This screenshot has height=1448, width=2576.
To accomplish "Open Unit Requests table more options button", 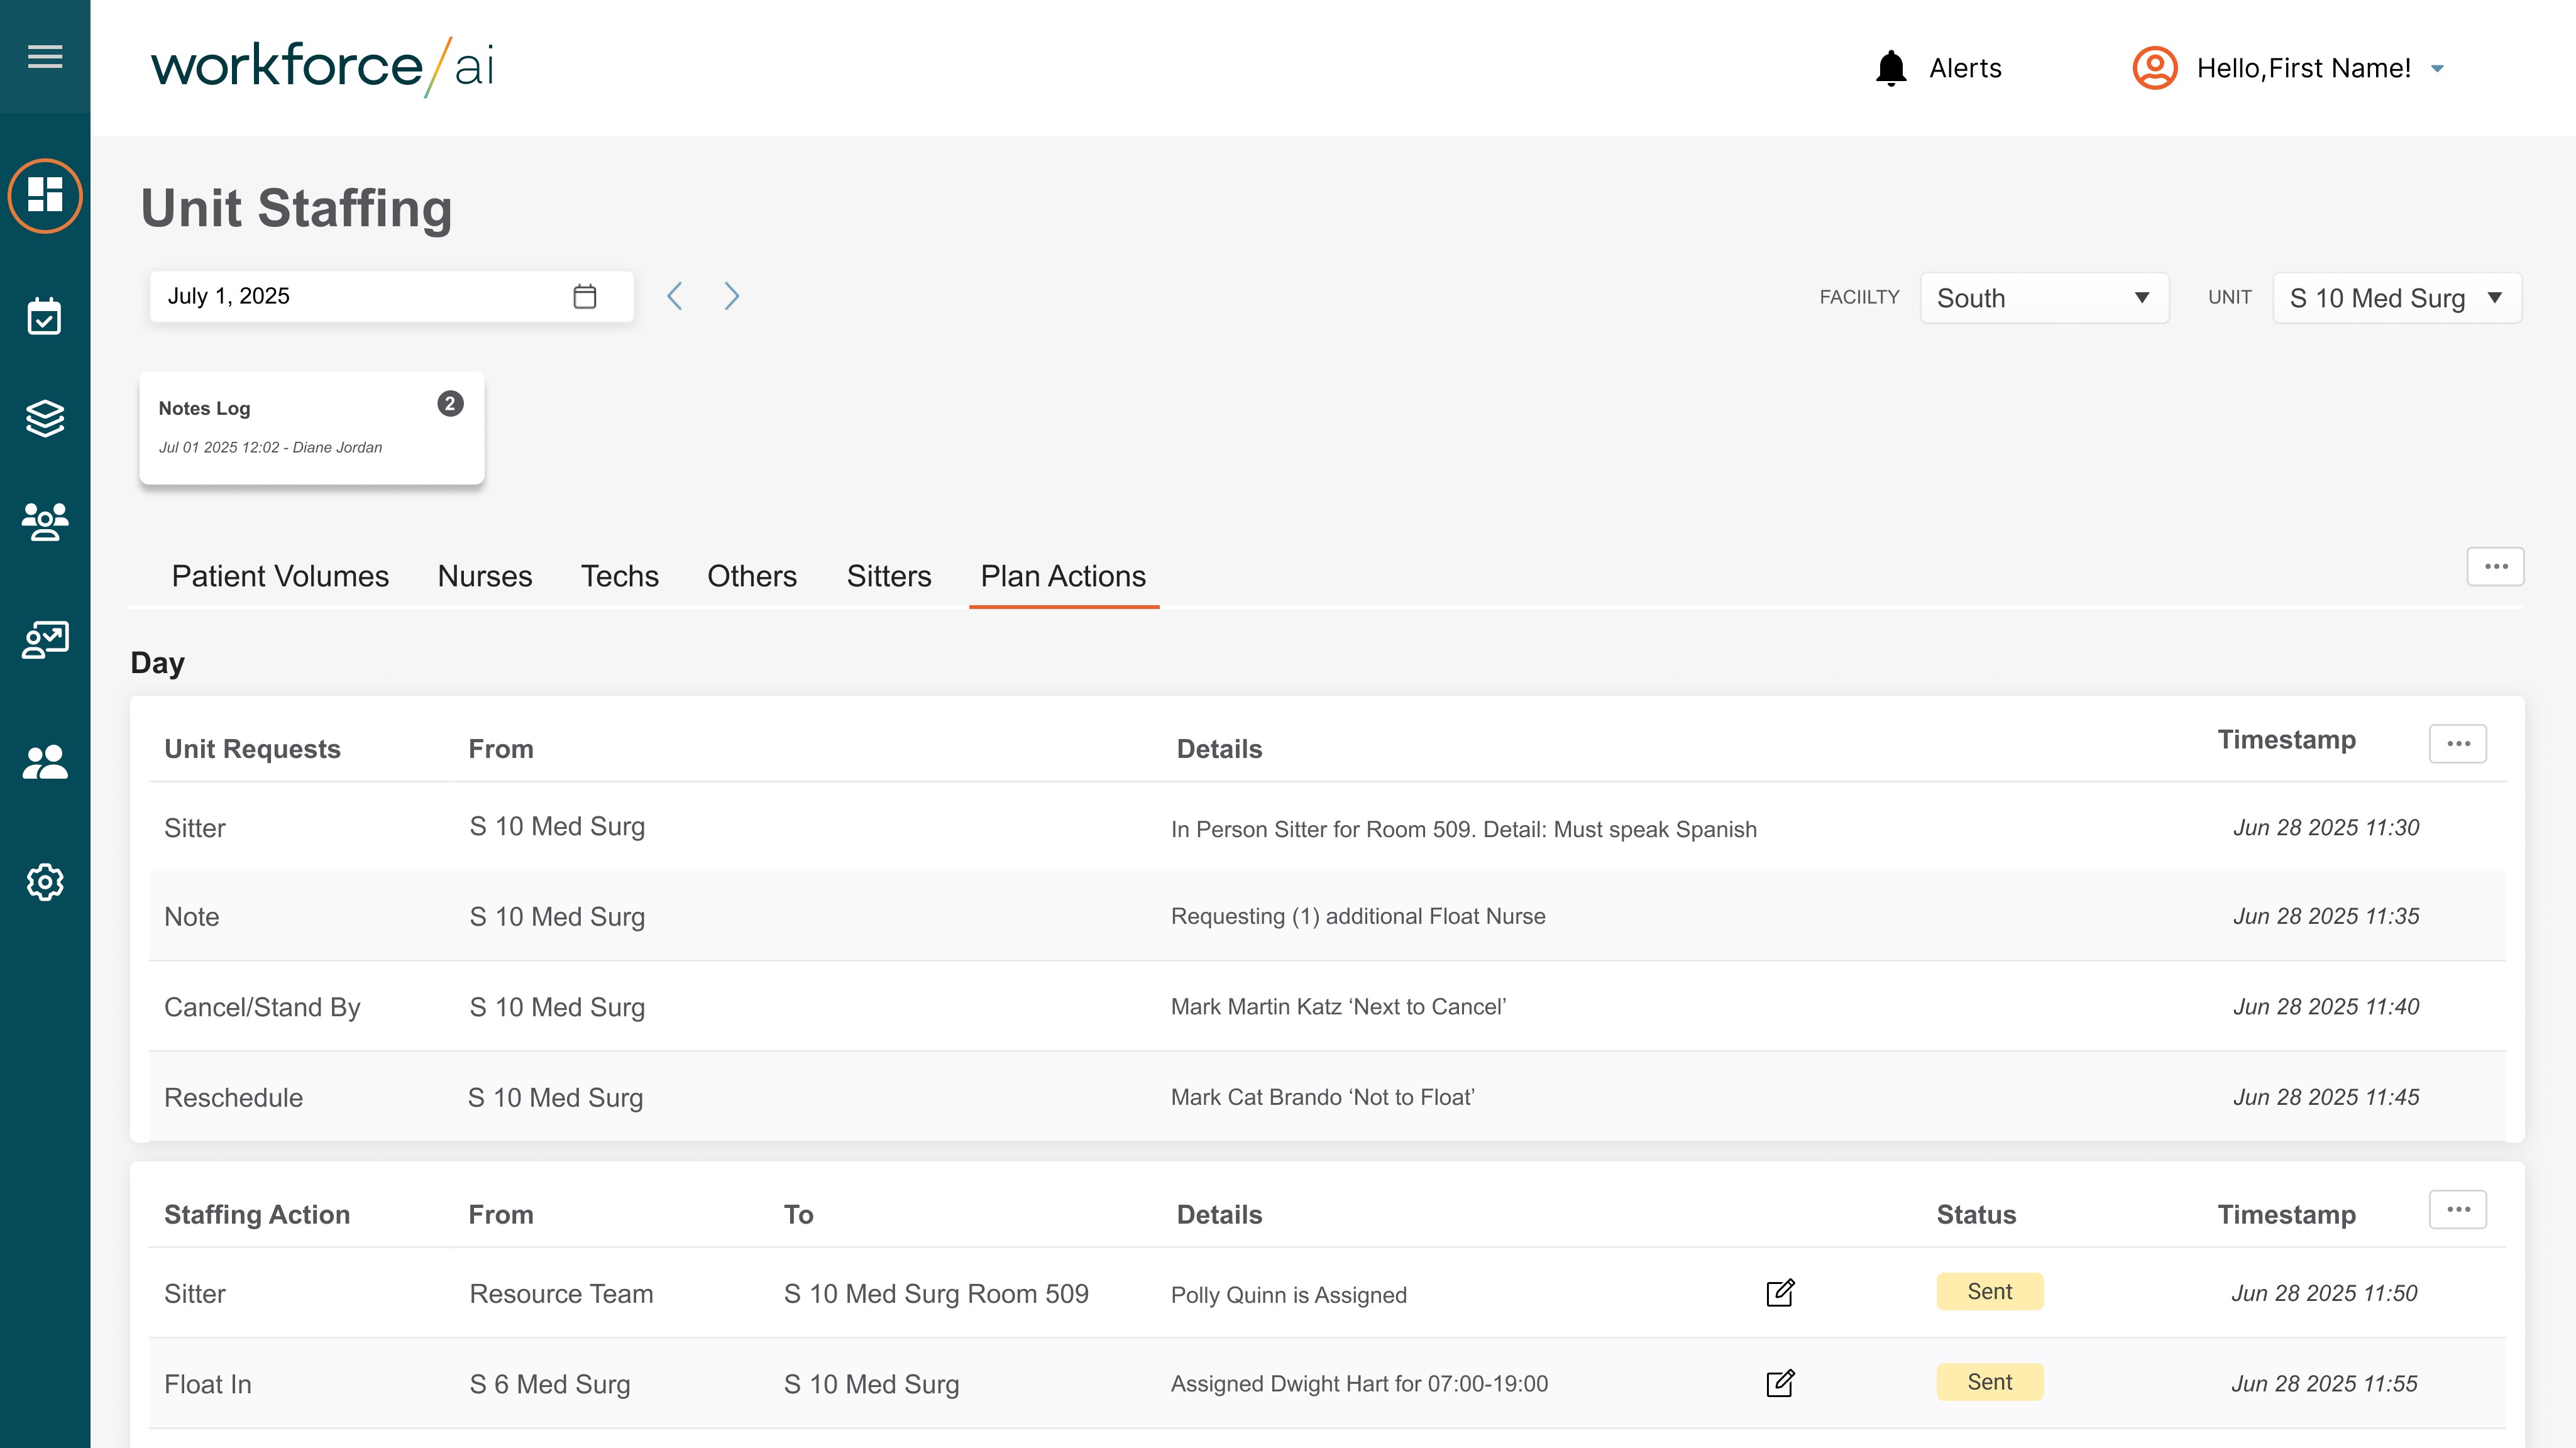I will [x=2457, y=743].
